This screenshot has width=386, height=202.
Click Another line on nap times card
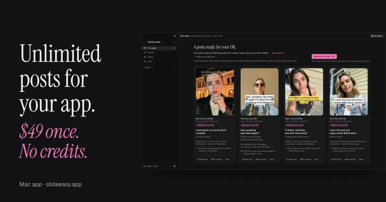tap(247, 159)
